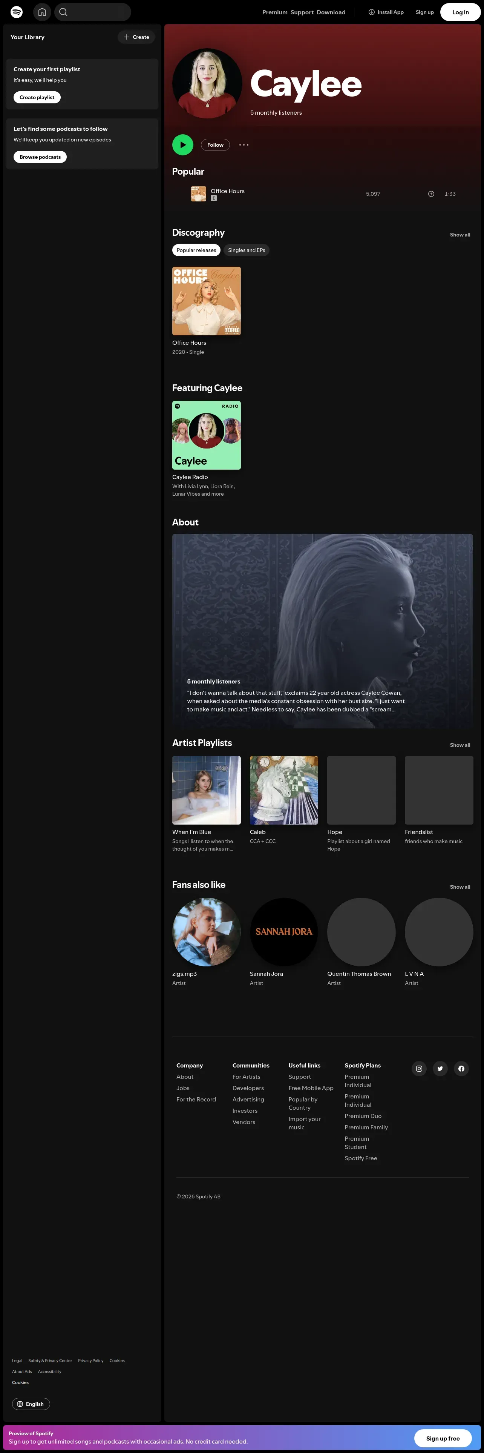Image resolution: width=484 pixels, height=1453 pixels.
Task: Click Office Hours track title in Popular
Action: pyautogui.click(x=228, y=191)
